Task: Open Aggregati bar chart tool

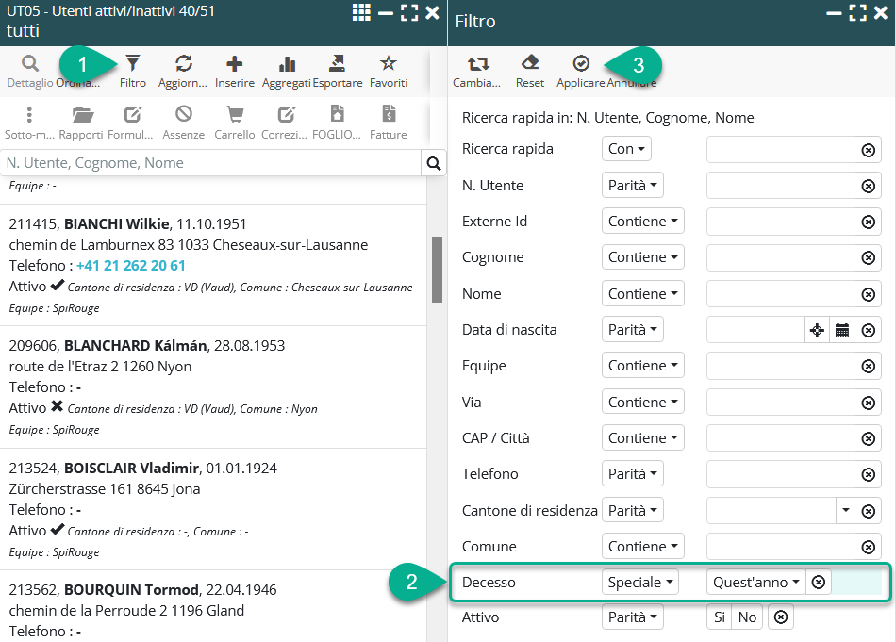Action: [x=287, y=64]
